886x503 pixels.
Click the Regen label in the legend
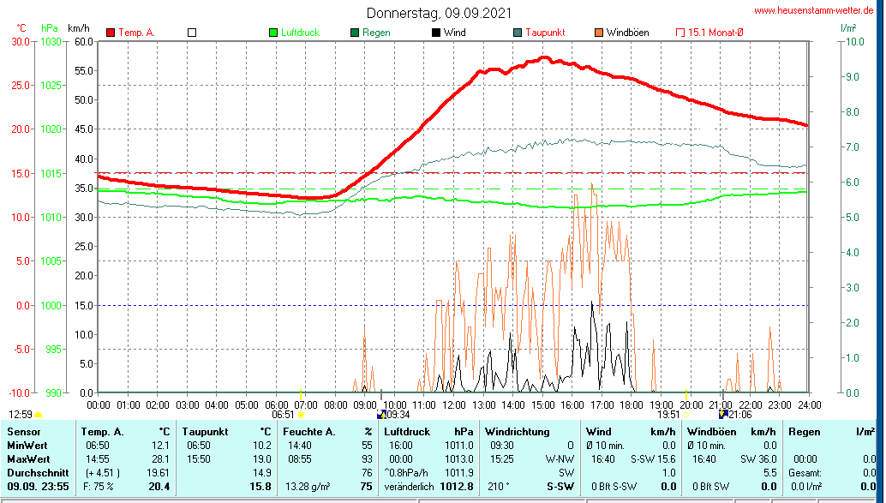[x=376, y=33]
